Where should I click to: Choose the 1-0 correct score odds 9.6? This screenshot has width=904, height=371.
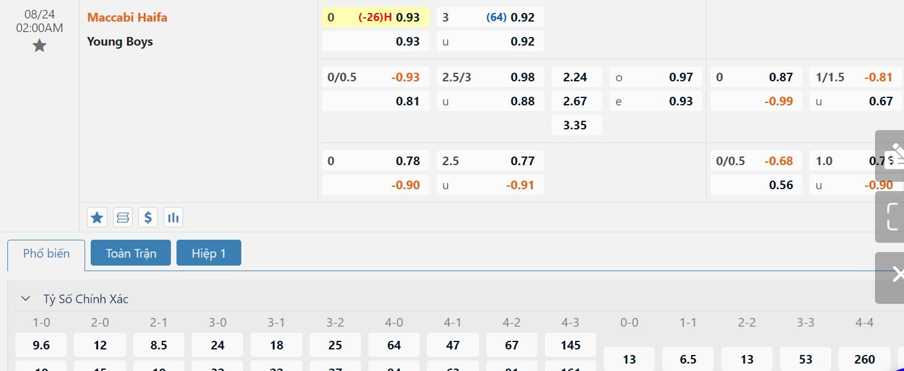(x=41, y=345)
